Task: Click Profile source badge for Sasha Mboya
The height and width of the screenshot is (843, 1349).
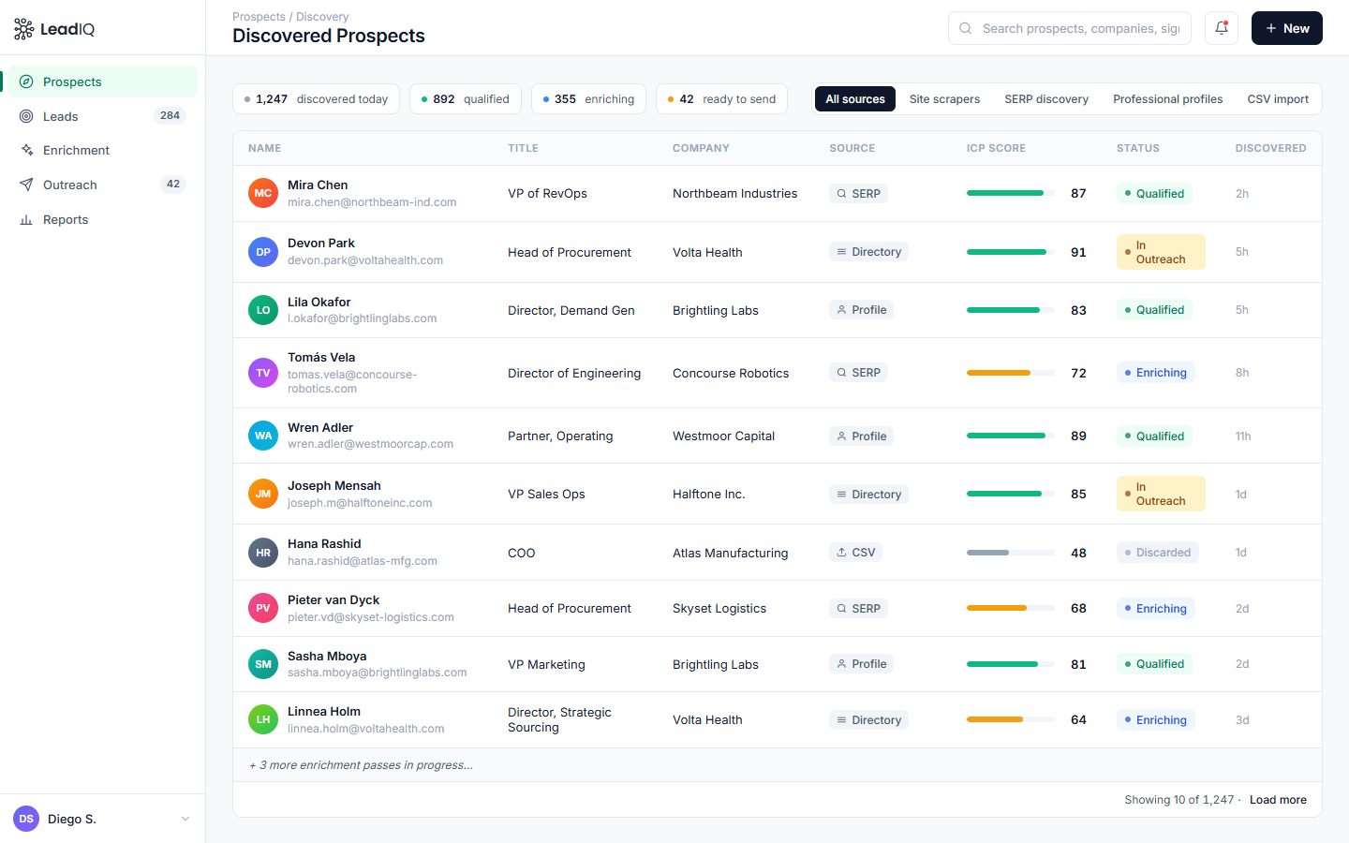Action: click(861, 664)
